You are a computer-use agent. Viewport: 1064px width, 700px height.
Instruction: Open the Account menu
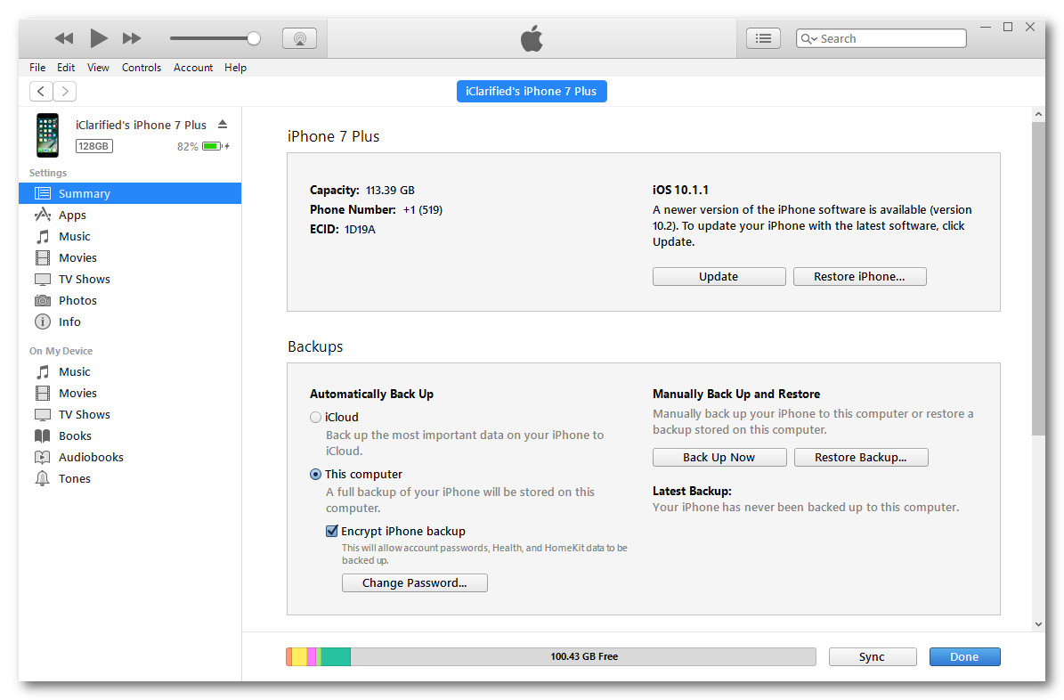pyautogui.click(x=193, y=68)
